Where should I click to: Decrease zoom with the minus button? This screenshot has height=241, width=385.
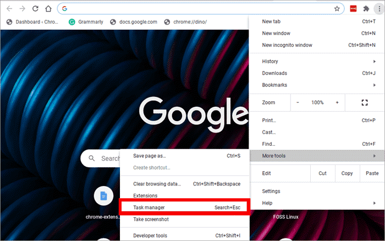click(298, 102)
